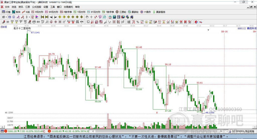The width and height of the screenshot is (257, 139).
Task: Click the leftmost yellow diamond arrow icon
Action: (x=60, y=17)
